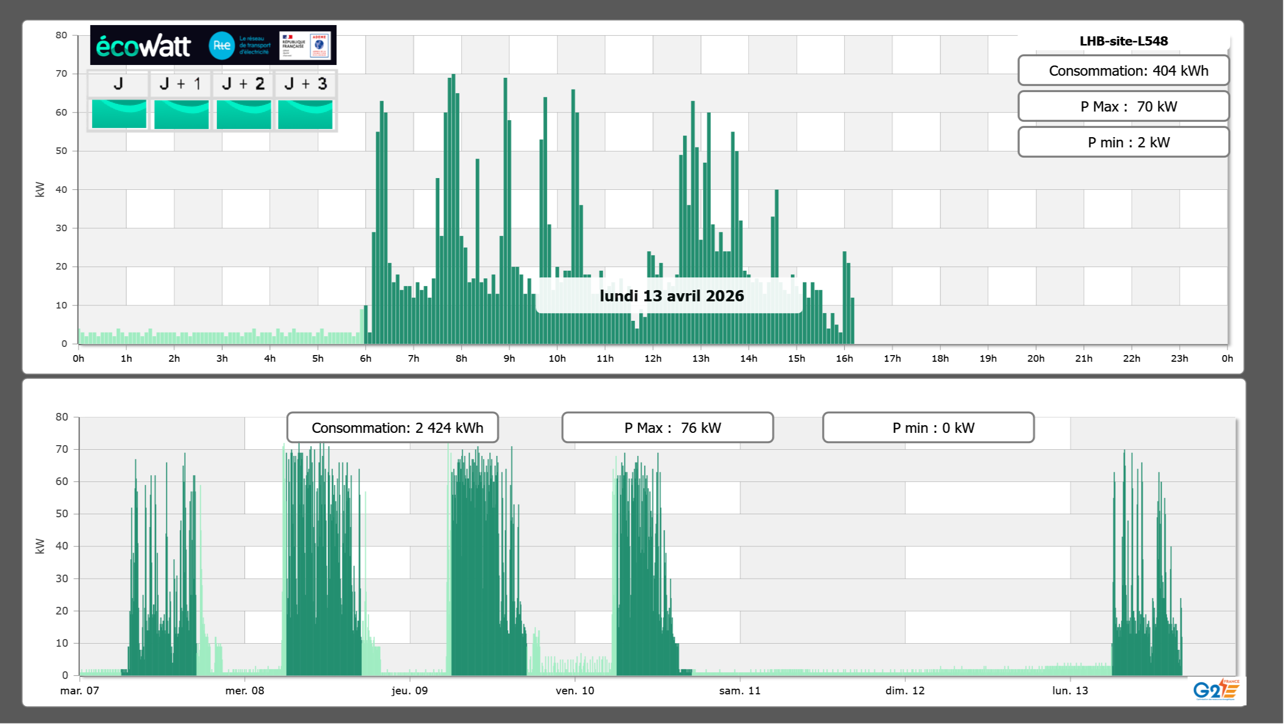Viewport: 1284px width, 724px height.
Task: Select the J + 3 day tab
Action: pos(305,83)
